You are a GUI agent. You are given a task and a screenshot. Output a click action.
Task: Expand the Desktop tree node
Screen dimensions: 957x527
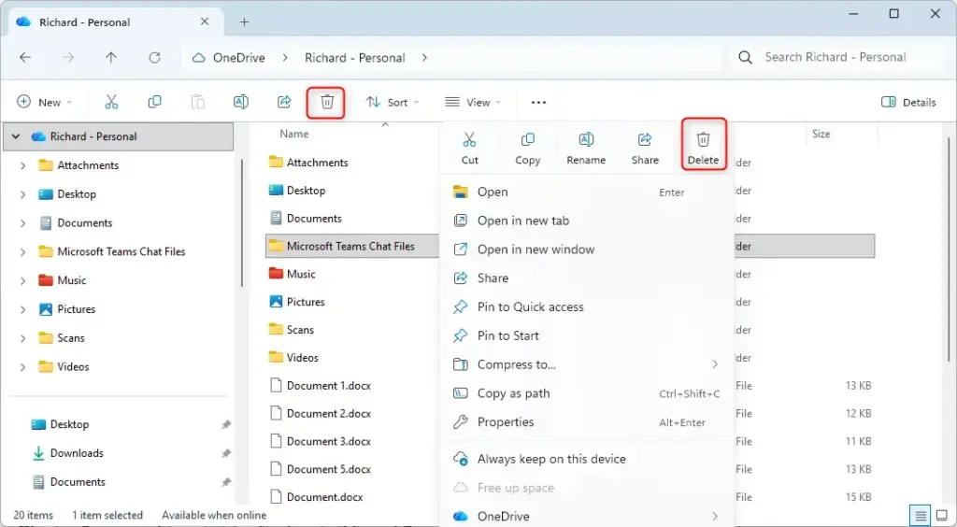pyautogui.click(x=22, y=194)
